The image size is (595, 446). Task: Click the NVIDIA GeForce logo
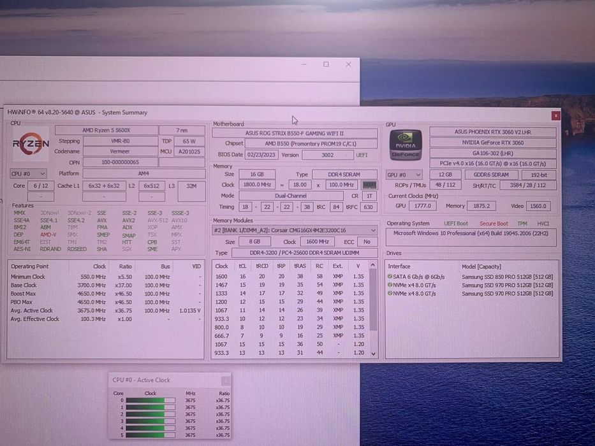pos(405,145)
